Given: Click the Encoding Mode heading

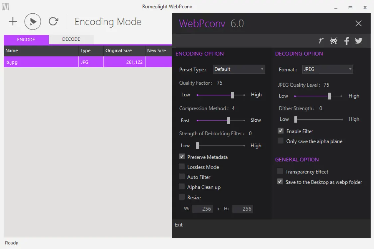Looking at the screenshot, I should tap(108, 22).
